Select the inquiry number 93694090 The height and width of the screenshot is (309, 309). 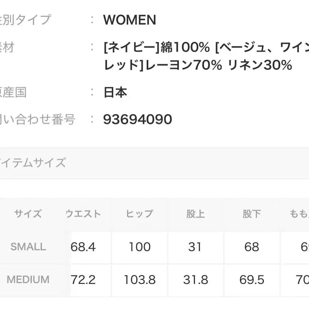click(x=137, y=119)
